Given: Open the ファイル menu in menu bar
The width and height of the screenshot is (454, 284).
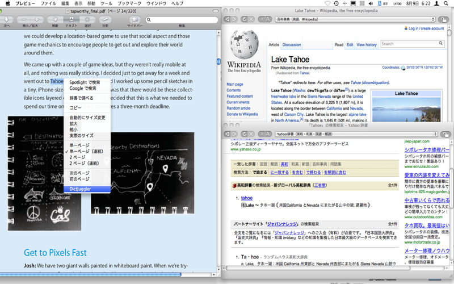Looking at the screenshot, I should pyautogui.click(x=48, y=3).
